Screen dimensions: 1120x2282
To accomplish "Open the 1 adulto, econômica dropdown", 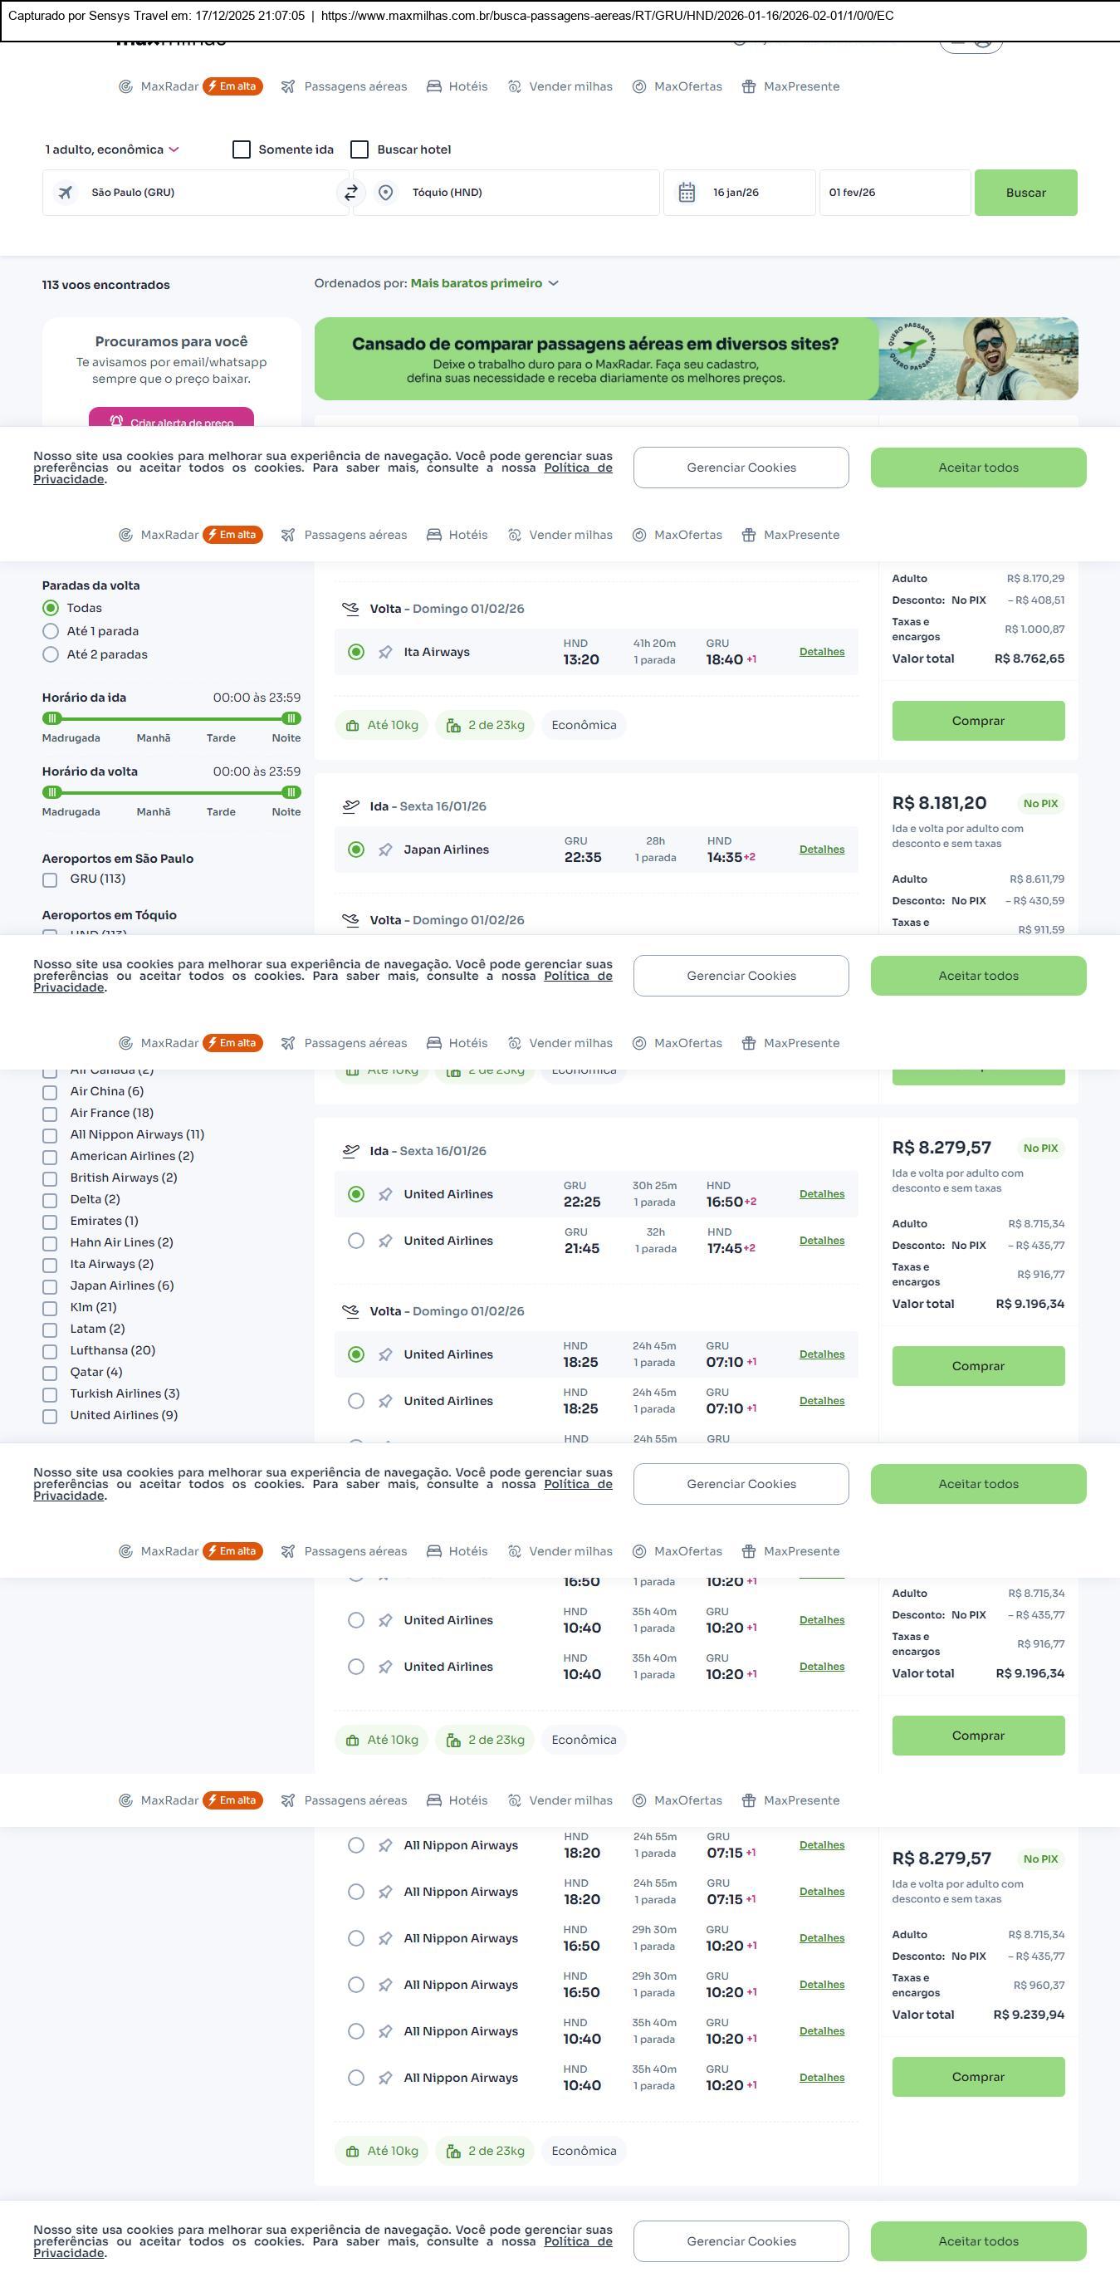I will (112, 149).
